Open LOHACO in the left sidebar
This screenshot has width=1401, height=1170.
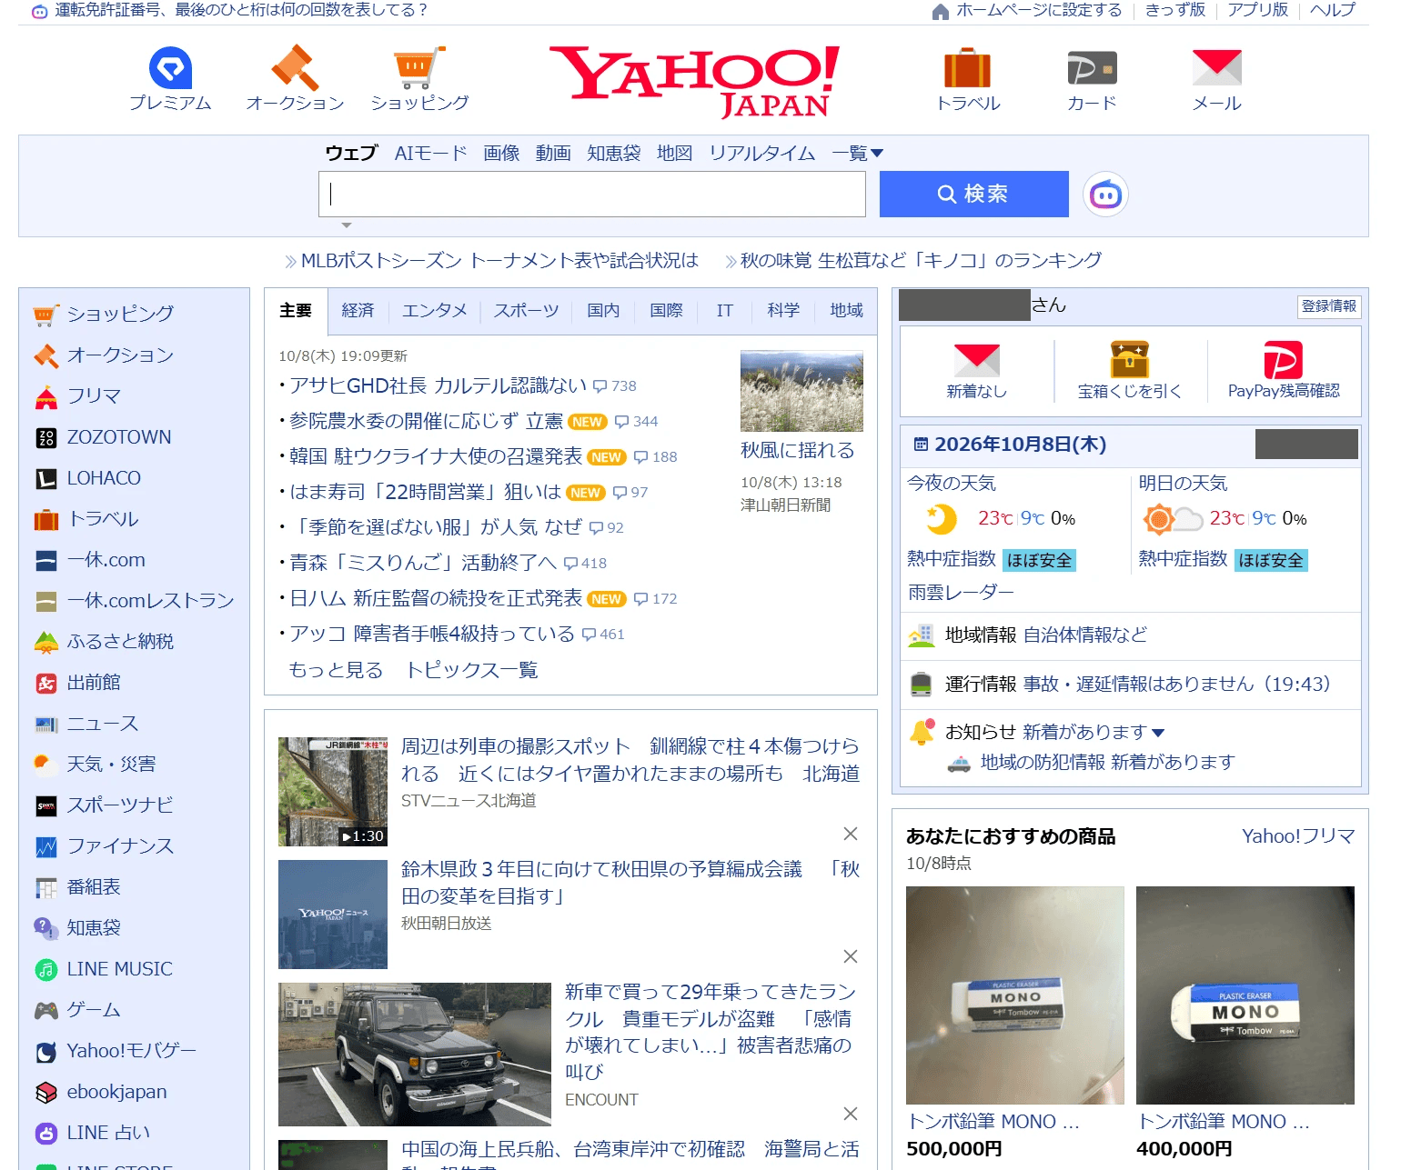[104, 478]
